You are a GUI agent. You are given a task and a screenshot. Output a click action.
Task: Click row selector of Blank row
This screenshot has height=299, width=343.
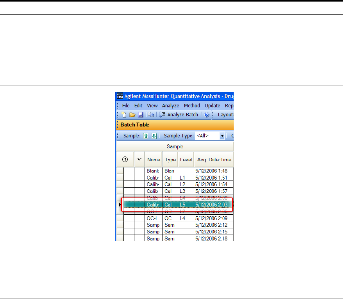[x=120, y=171]
